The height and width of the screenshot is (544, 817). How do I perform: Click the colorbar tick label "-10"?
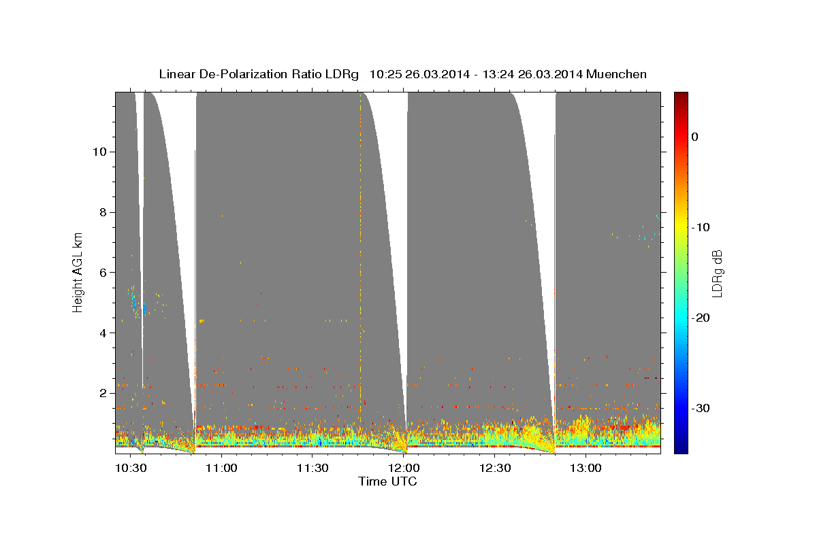click(x=701, y=227)
